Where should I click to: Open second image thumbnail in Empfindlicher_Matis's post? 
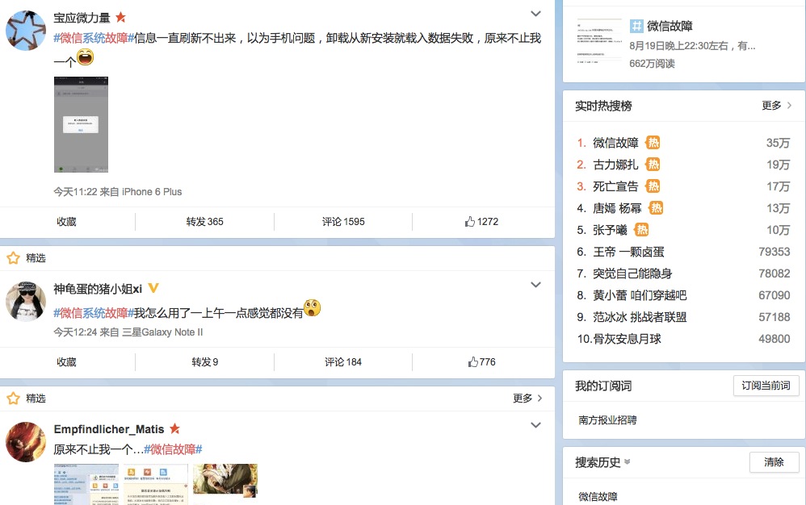[x=156, y=485]
